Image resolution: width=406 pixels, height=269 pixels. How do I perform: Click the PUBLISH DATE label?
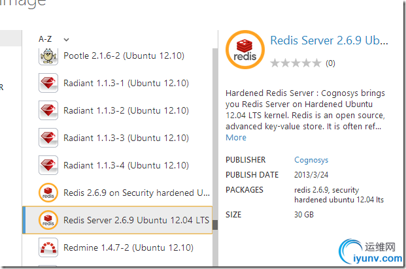coord(252,175)
